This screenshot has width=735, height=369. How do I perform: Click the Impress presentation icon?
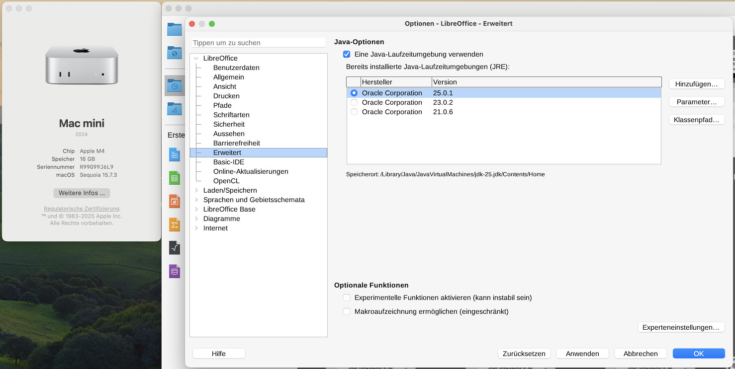[x=174, y=201]
